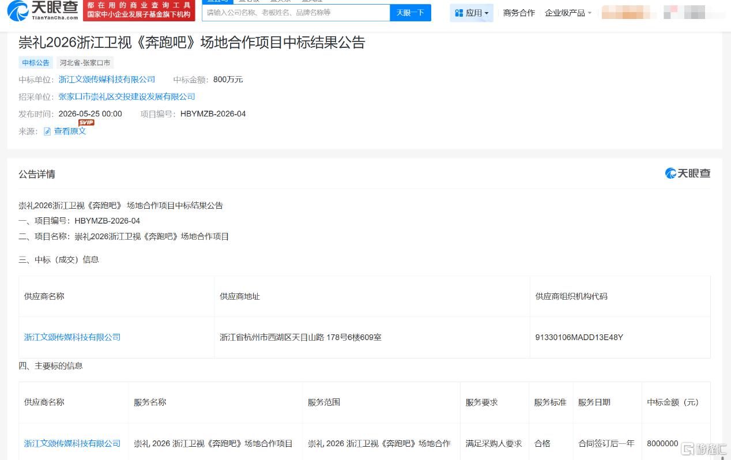Click the 合同签订后一年 service date cell

(606, 443)
